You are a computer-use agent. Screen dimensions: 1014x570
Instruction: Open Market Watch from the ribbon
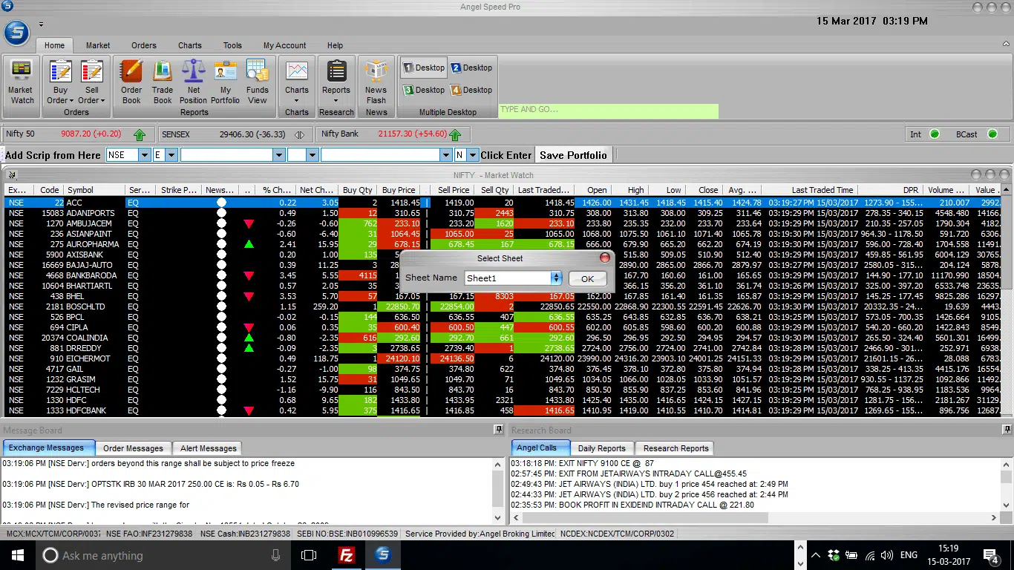21,82
